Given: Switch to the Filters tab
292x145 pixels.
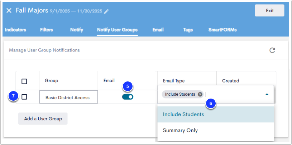Looking at the screenshot, I should pyautogui.click(x=46, y=30).
